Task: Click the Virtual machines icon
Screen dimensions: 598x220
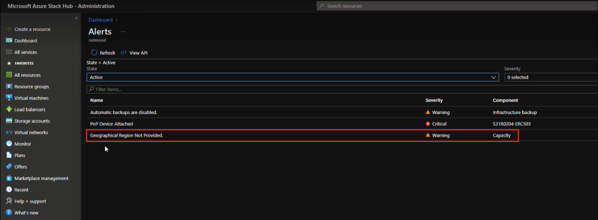Action: [9, 98]
